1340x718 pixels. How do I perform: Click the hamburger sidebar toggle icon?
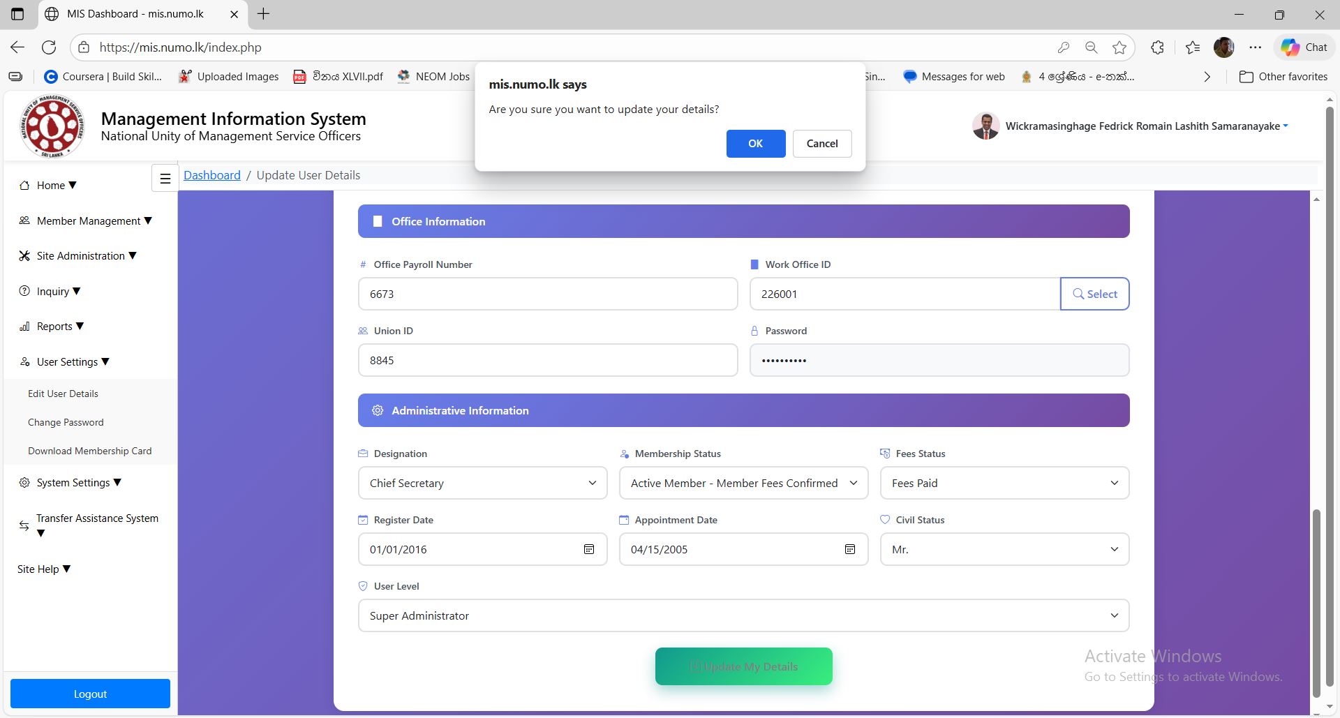165,179
